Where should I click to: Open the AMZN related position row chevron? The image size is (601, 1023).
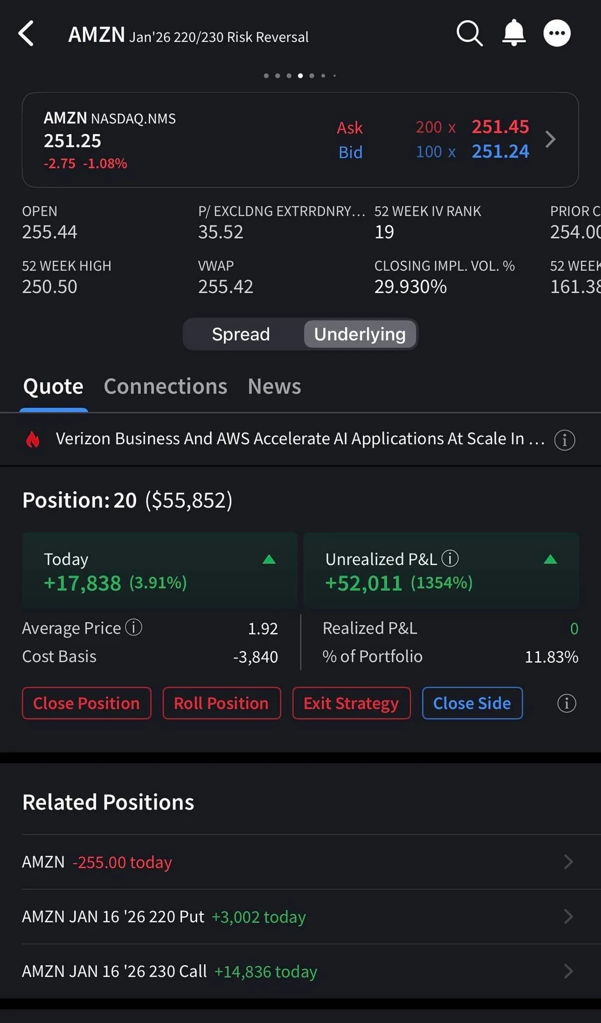(568, 862)
